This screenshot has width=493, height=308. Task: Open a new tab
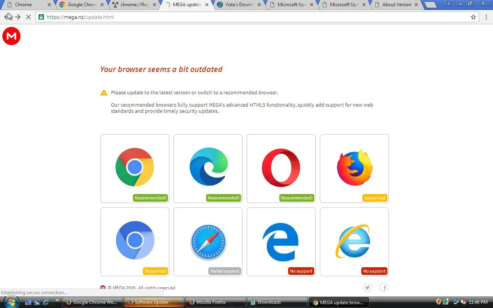click(x=430, y=5)
